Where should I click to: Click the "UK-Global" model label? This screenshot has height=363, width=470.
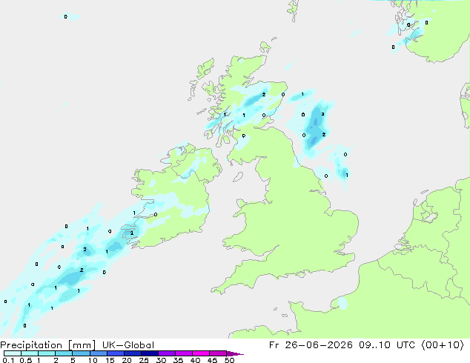[128, 345]
